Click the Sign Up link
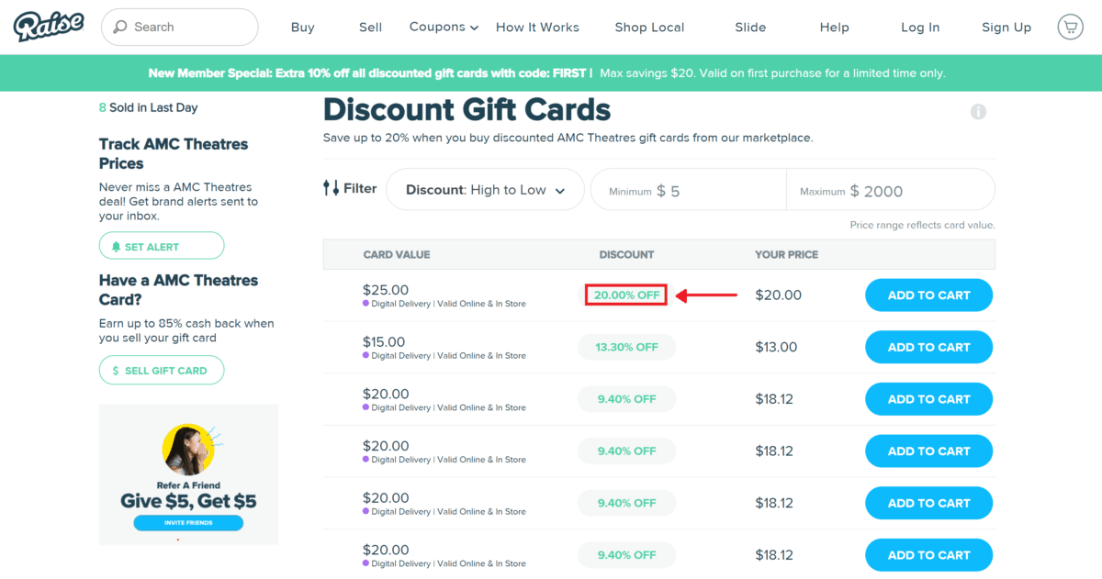Viewport: 1102px width, 579px height. [x=1006, y=27]
